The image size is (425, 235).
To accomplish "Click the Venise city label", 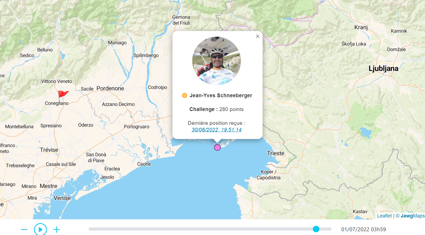I will pyautogui.click(x=62, y=198).
